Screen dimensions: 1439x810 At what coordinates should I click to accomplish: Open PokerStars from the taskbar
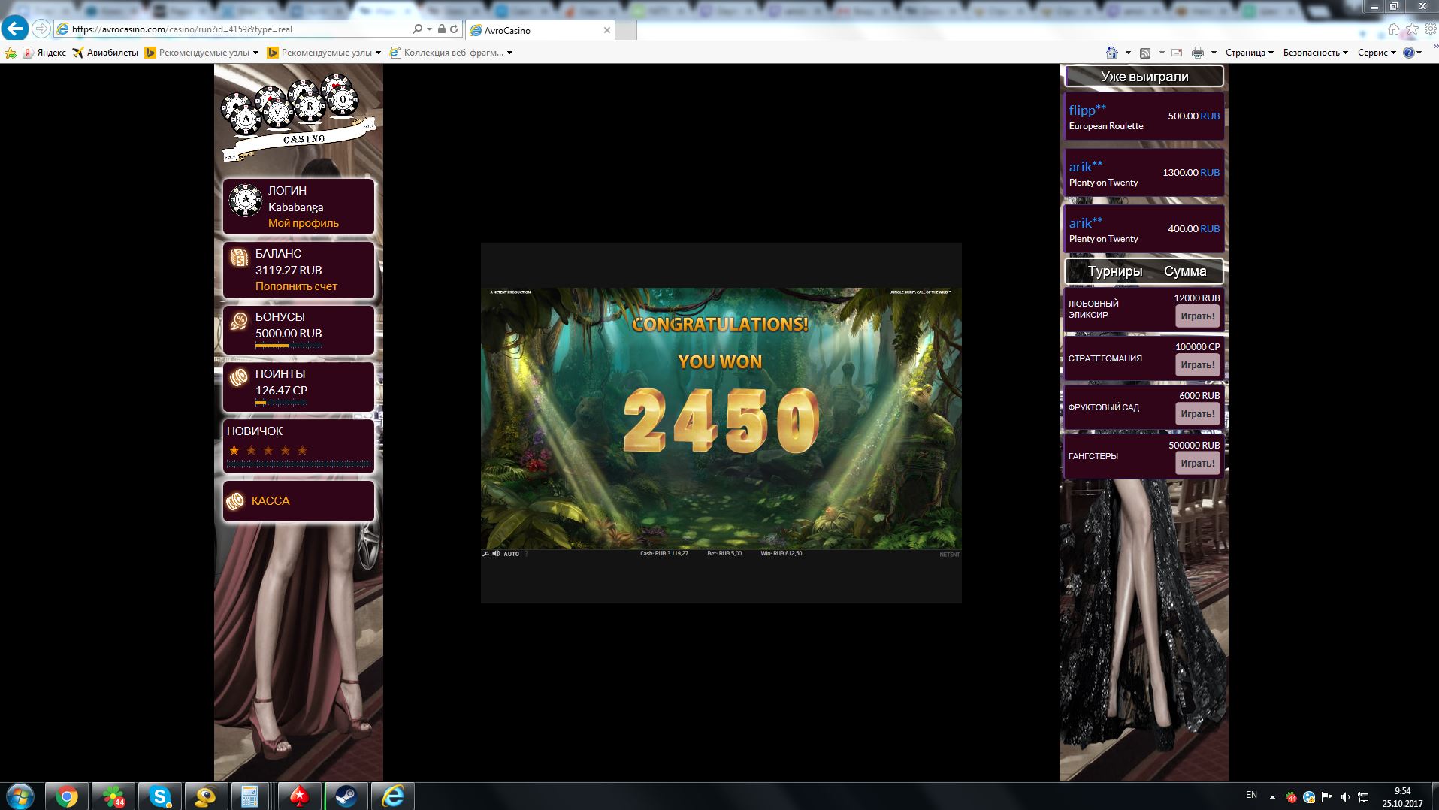click(x=299, y=796)
